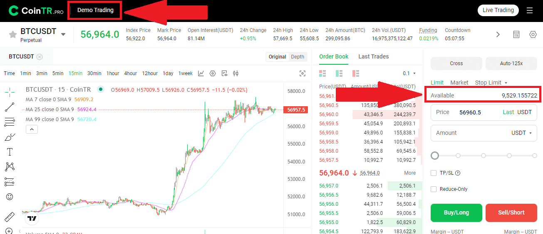The image size is (543, 234).
Task: Open the settings gear icon
Action: pos(533,34)
